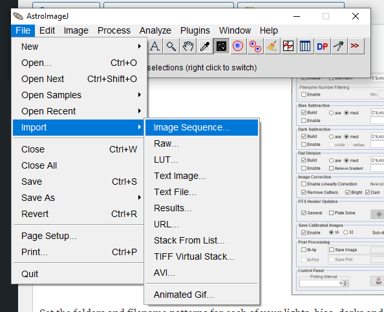Click the coordinate converter tool icon
This screenshot has height=312, width=384.
tap(339, 46)
